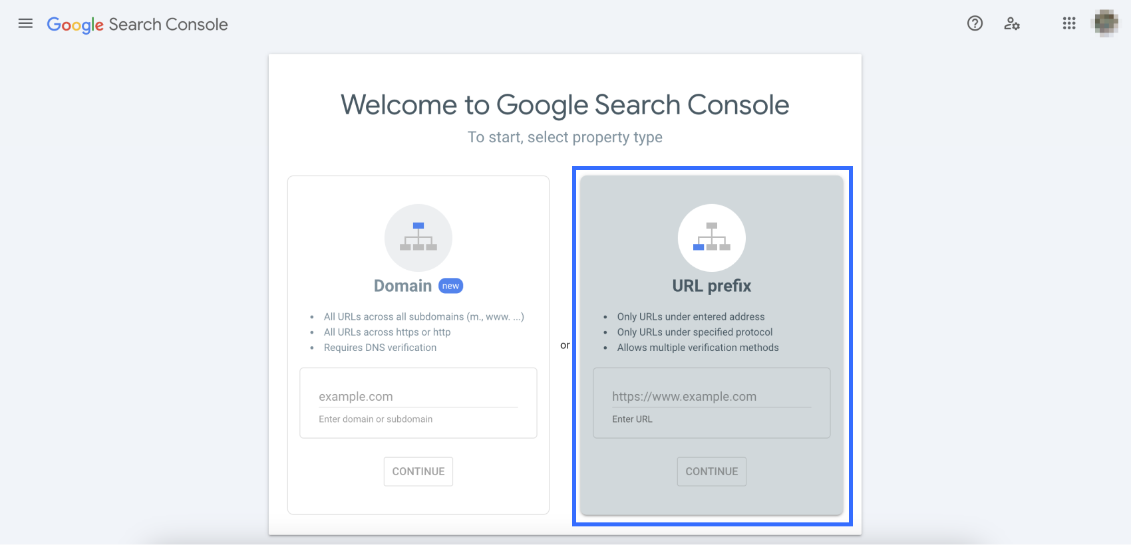Click the "Enter URL" helper label
1131x545 pixels.
(632, 419)
